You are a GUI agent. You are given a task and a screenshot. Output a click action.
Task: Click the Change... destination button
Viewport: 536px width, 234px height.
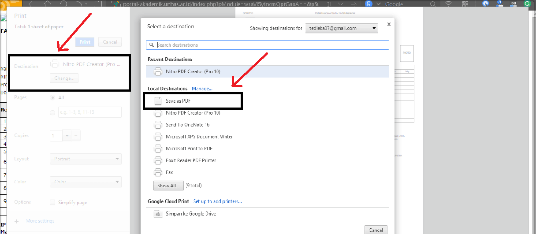(x=64, y=78)
